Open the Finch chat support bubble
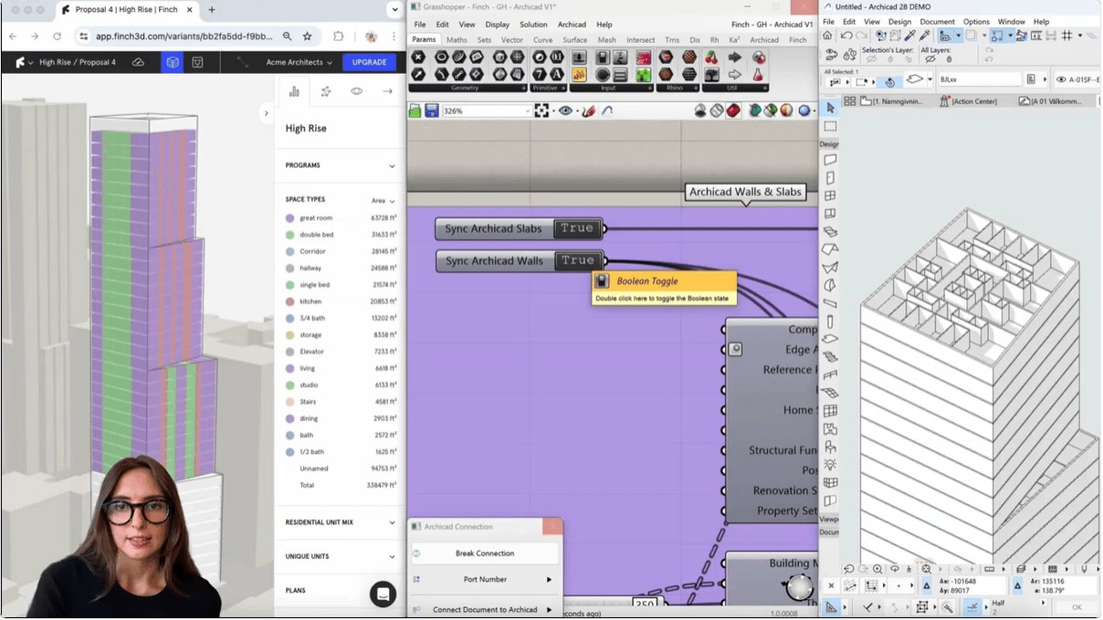 tap(383, 594)
